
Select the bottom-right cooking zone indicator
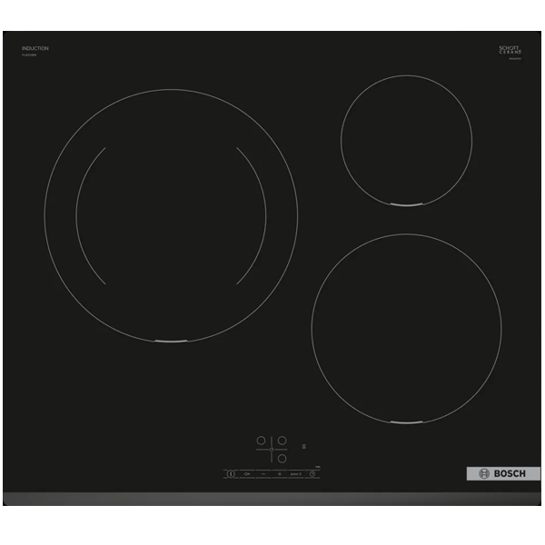(282, 459)
